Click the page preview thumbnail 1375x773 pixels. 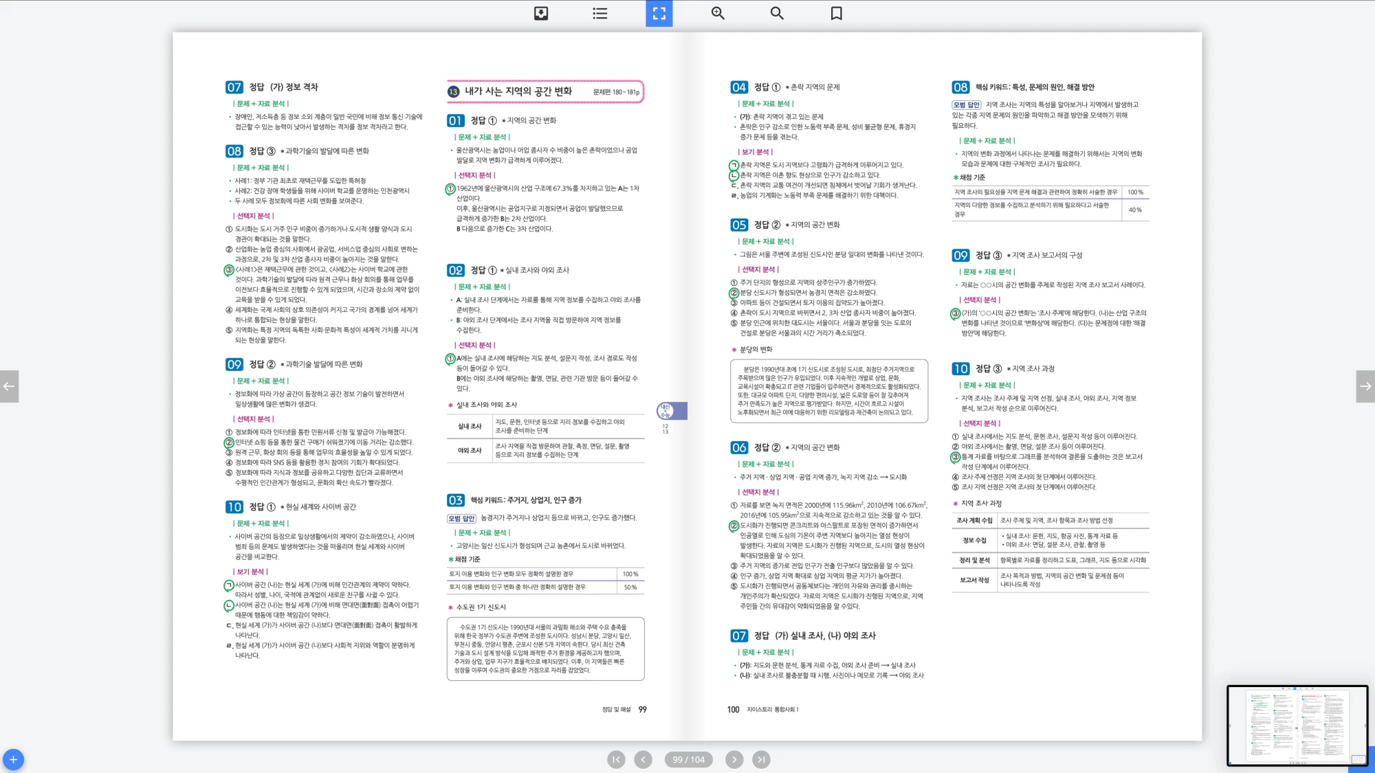click(x=1297, y=725)
